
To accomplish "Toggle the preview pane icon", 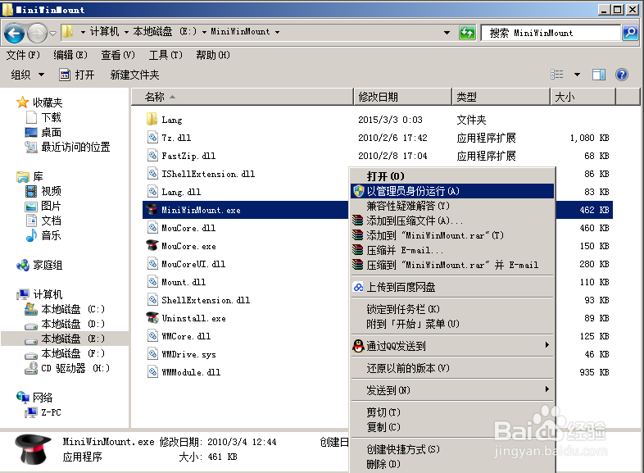I will pyautogui.click(x=599, y=75).
